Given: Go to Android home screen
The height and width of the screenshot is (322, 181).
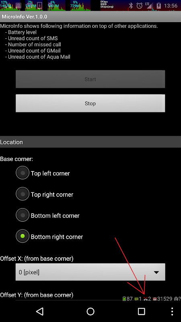Looking at the screenshot, I should click(x=90, y=311).
